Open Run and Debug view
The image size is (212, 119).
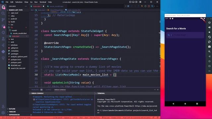[3, 26]
